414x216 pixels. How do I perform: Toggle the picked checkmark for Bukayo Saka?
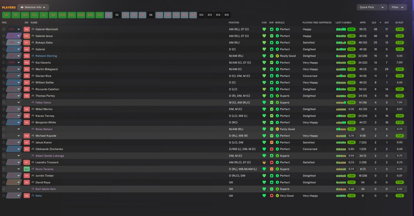(4, 43)
